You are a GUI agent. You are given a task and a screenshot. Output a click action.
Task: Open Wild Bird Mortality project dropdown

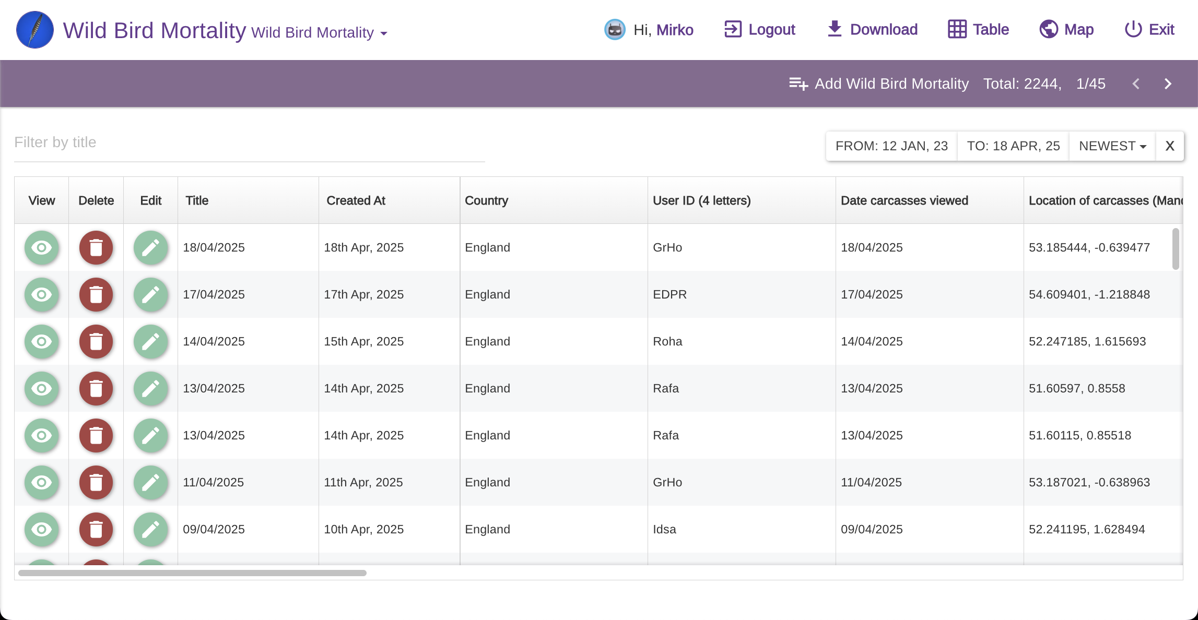pyautogui.click(x=320, y=33)
